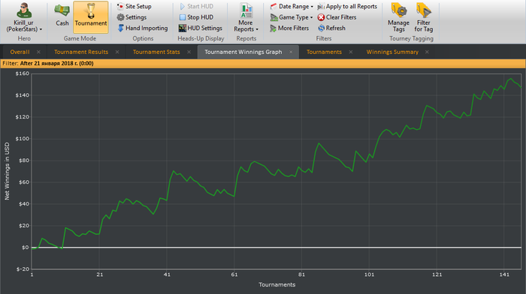526x294 pixels.
Task: Close the Tournaments tab
Action: coord(351,52)
